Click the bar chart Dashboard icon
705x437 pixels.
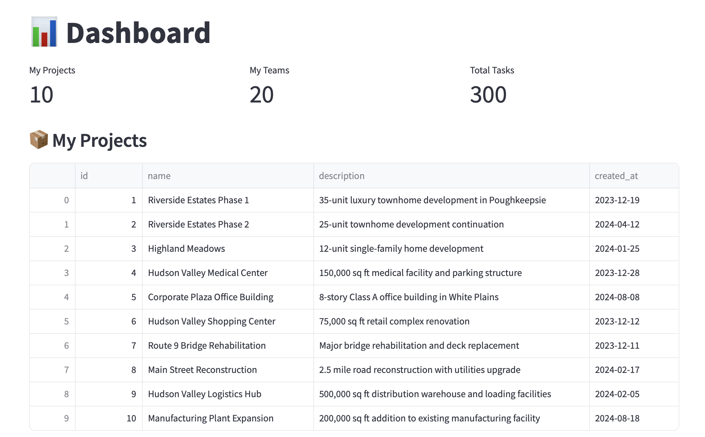(44, 32)
